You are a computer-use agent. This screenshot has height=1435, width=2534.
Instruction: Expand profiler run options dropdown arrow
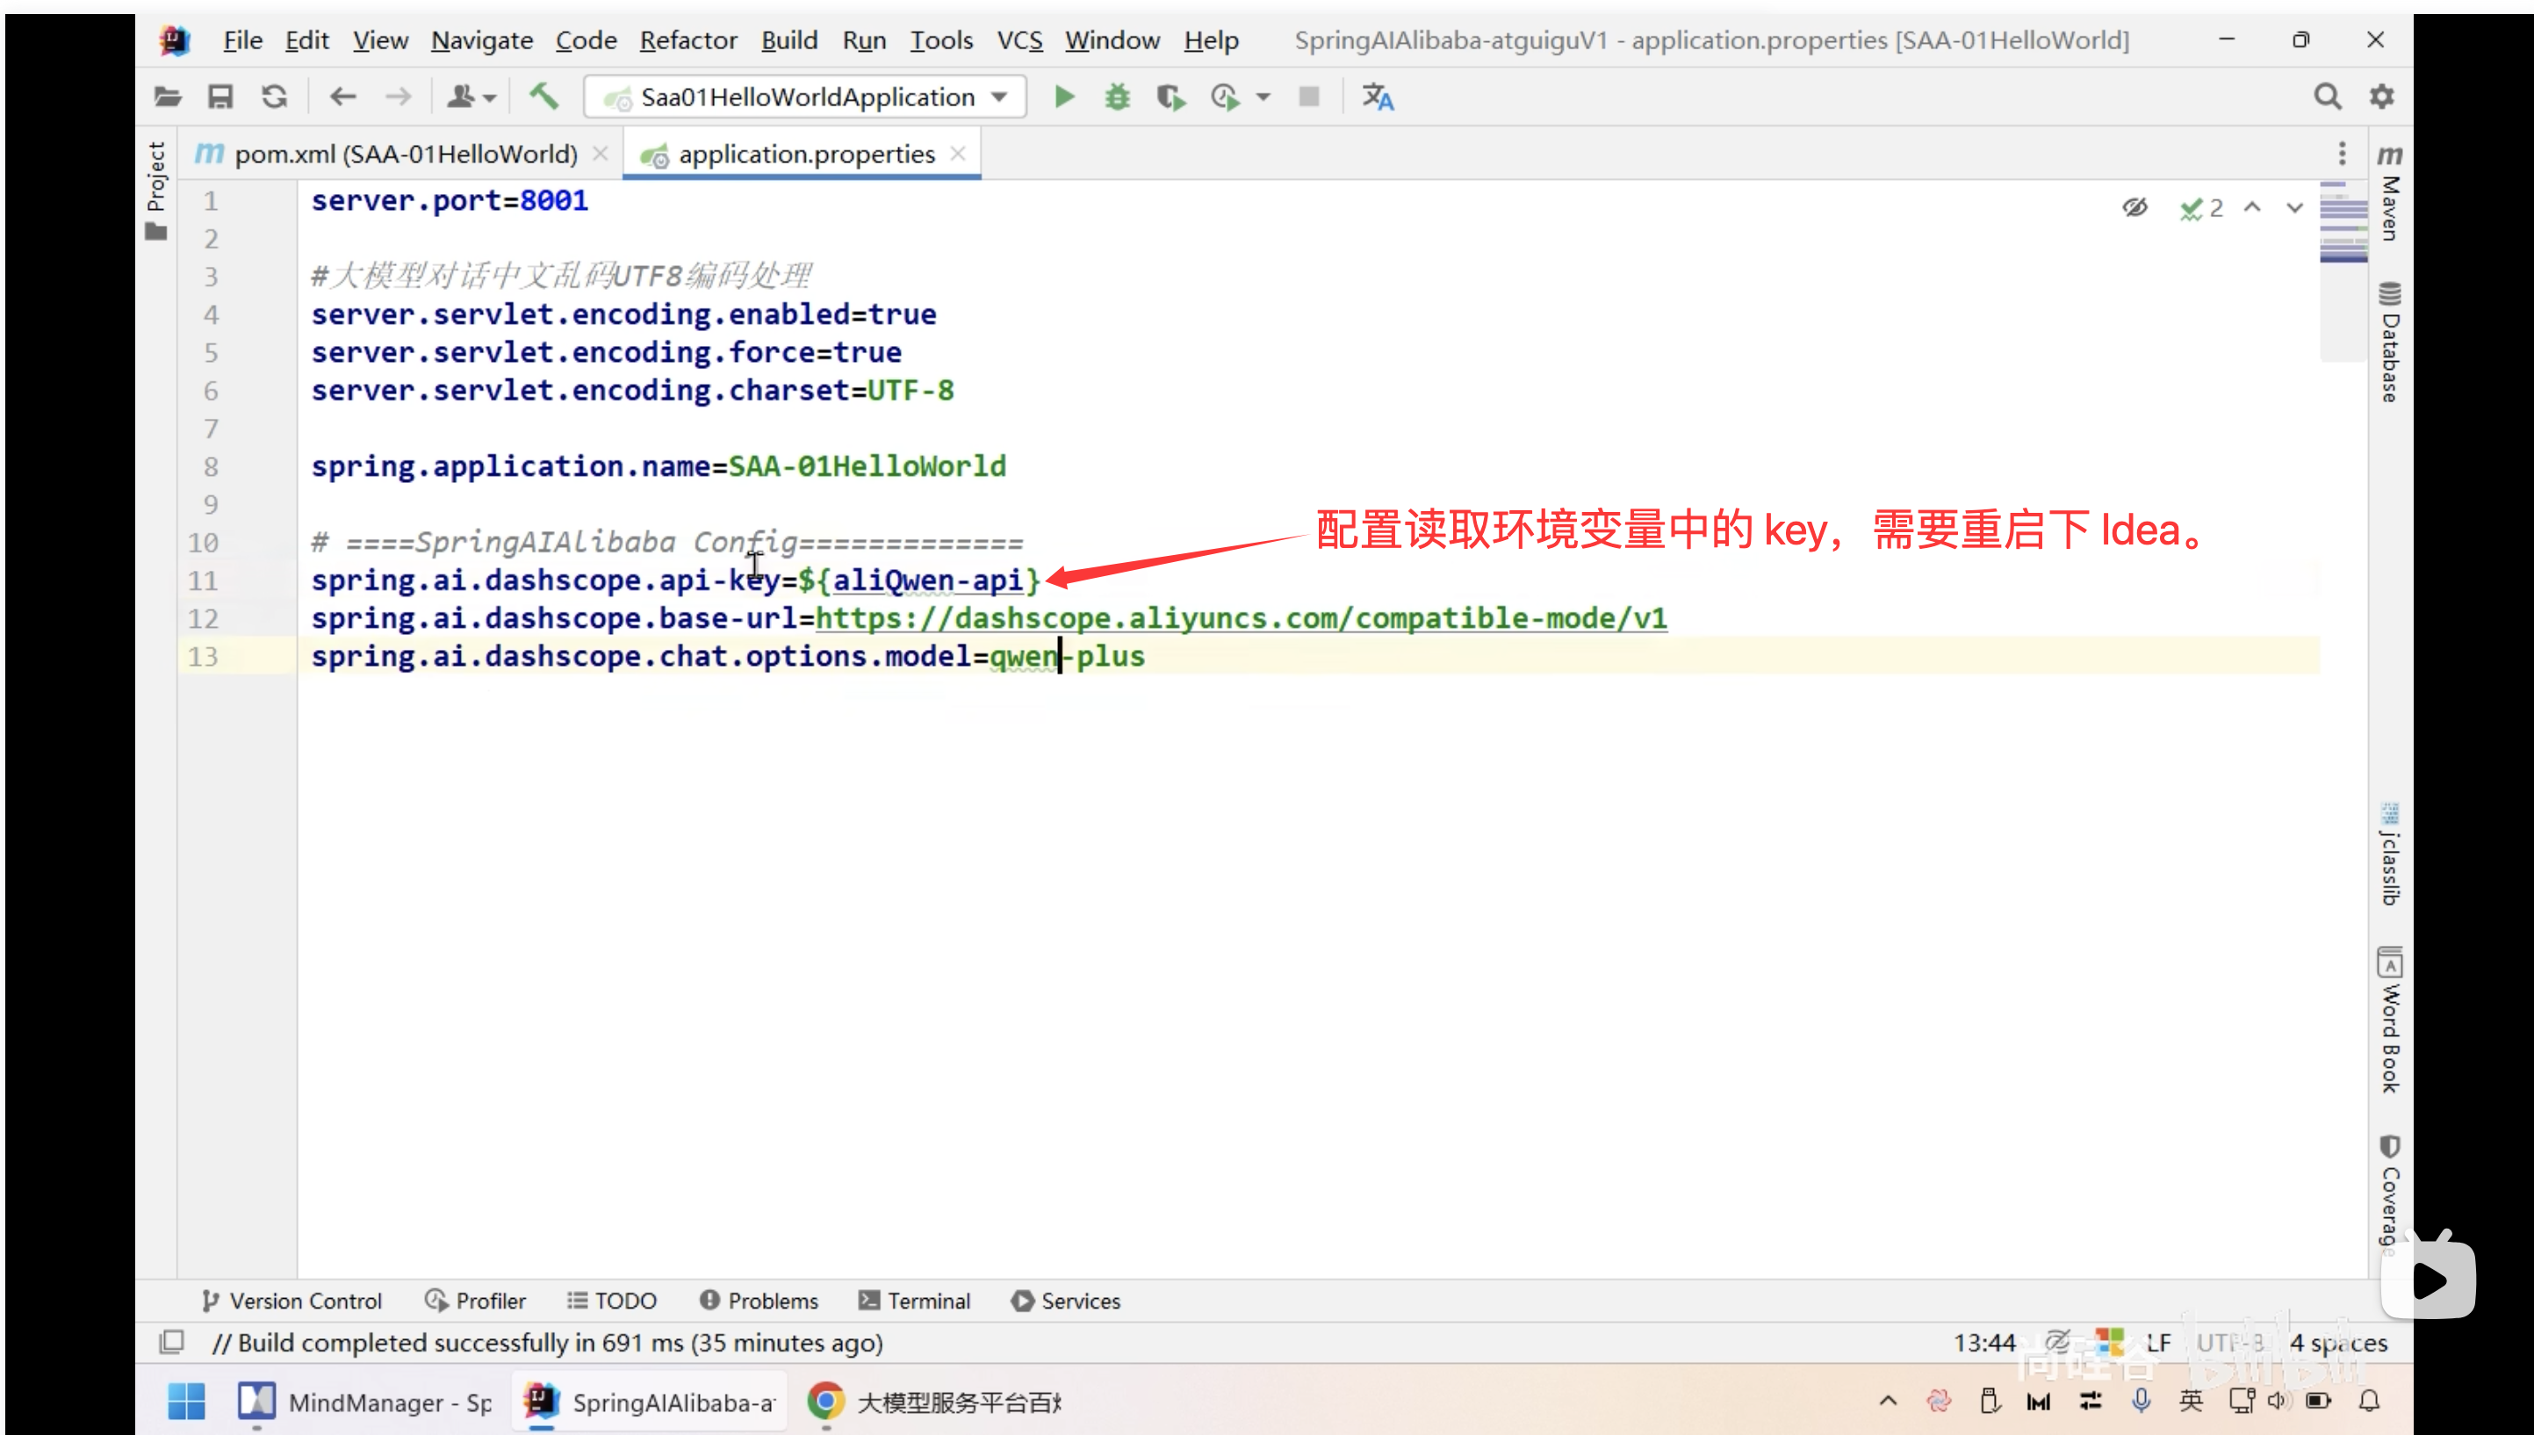click(x=1263, y=97)
